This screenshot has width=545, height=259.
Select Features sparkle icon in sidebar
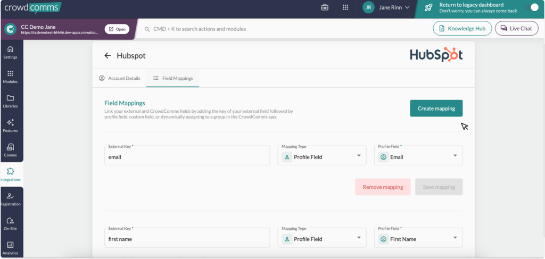pos(10,126)
